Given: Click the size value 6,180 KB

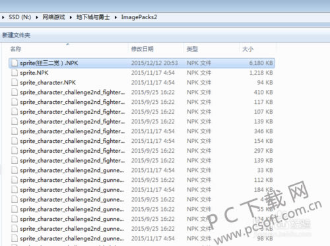Looking at the screenshot, I should point(261,63).
